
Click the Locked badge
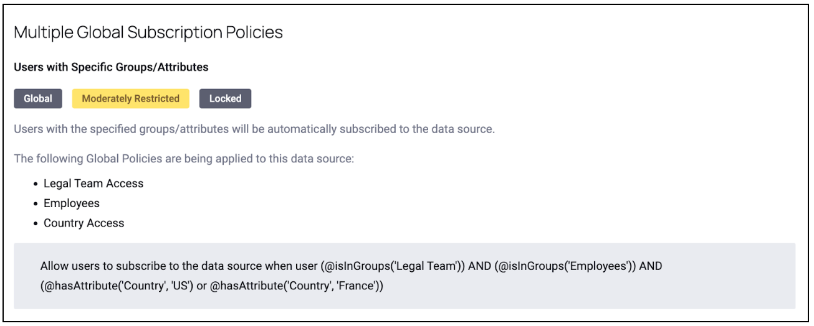pos(225,98)
